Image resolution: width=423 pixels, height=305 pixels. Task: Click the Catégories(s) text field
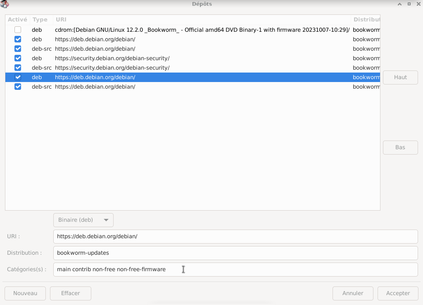click(235, 270)
